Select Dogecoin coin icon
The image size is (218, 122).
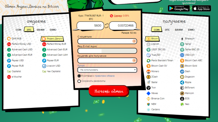[182, 77]
